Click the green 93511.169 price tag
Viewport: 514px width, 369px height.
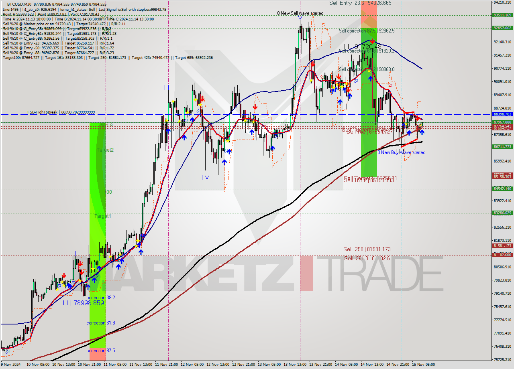[502, 15]
